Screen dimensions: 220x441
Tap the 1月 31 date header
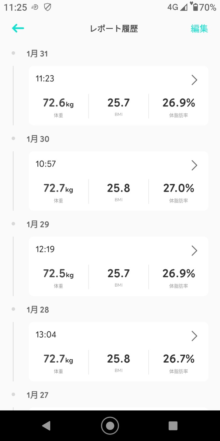37,54
